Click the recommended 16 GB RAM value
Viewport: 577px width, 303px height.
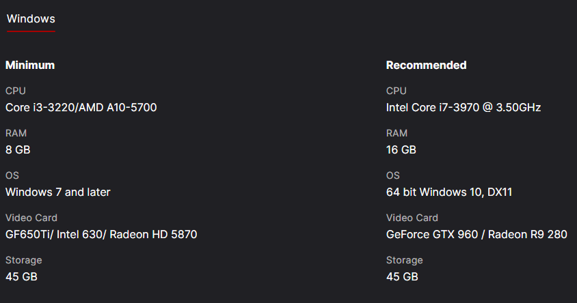click(401, 149)
